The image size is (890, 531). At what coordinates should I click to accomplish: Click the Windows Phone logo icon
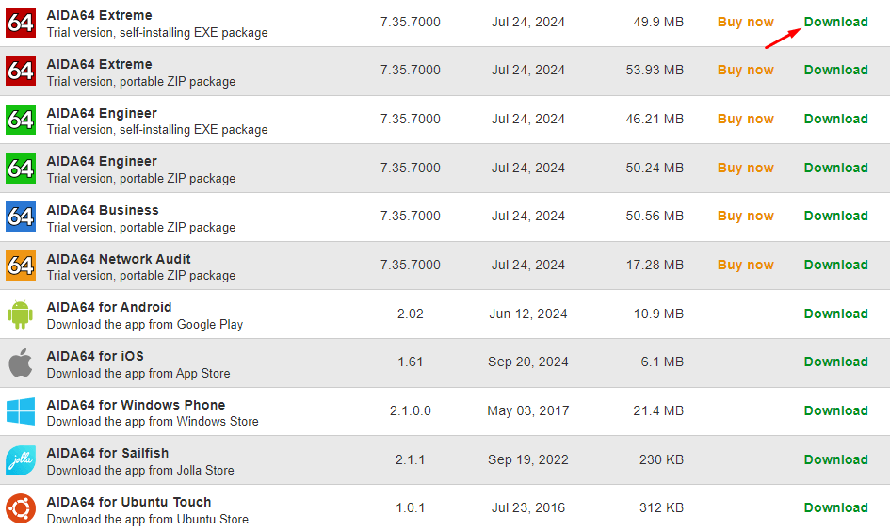[21, 411]
